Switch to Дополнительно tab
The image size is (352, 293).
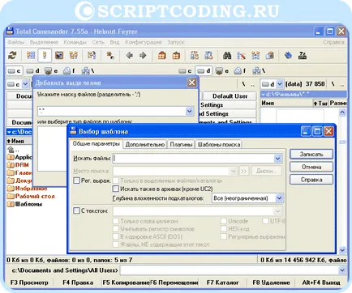click(x=145, y=145)
